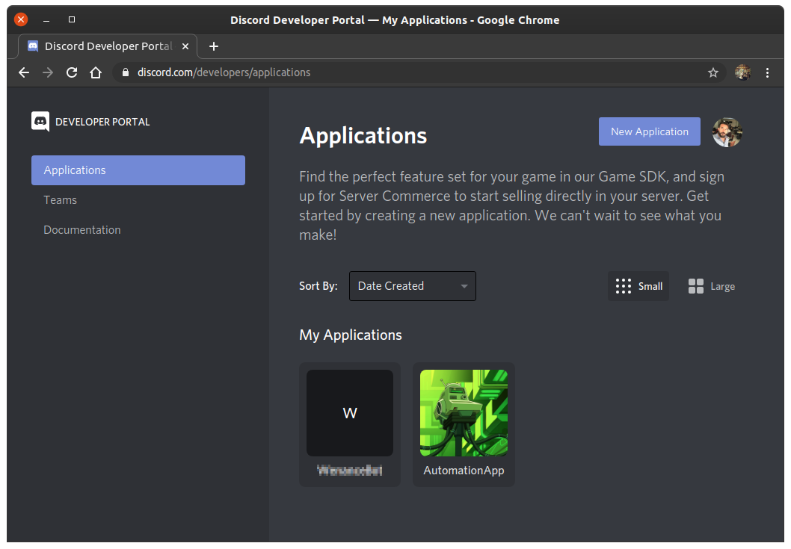
Task: Switch to Small grid view
Action: pos(638,286)
